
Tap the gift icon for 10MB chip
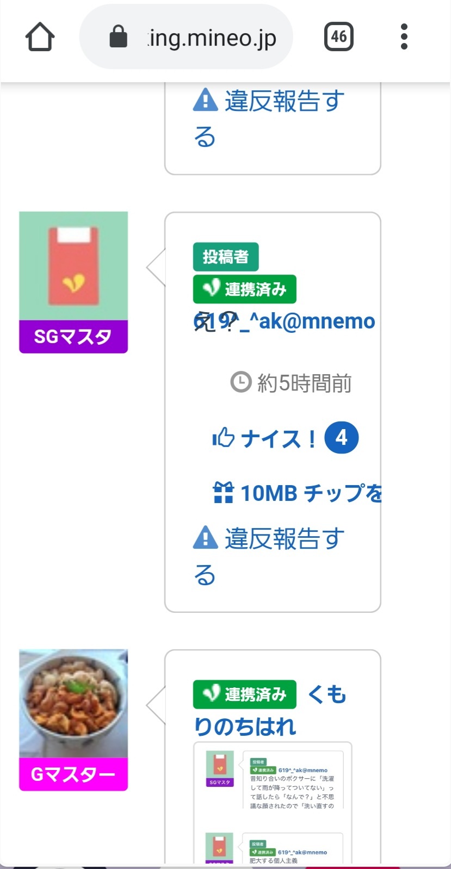tap(223, 493)
